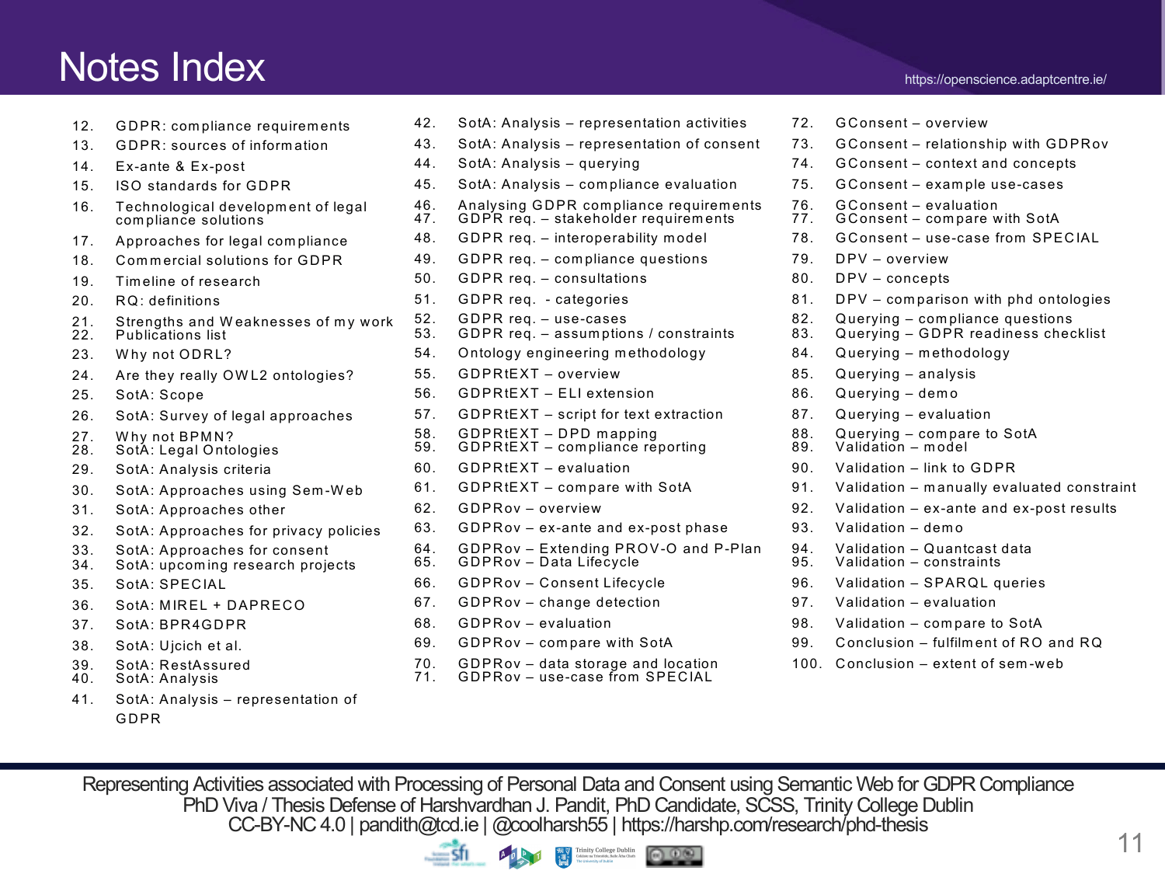Screen dimensions: 1165x874
Task: Click 'Validation – link to GDPR'
Action: 926,468
